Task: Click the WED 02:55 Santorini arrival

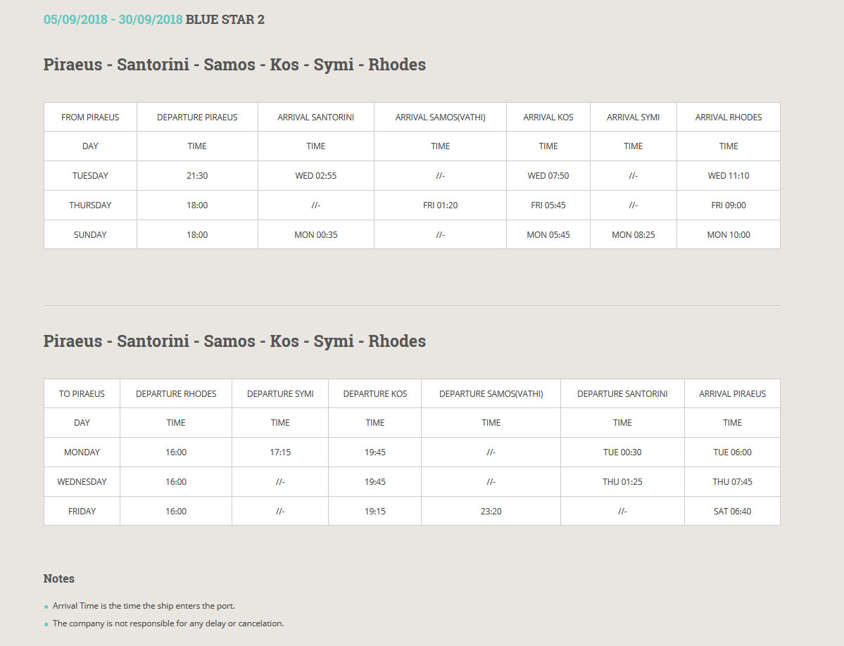Action: [x=315, y=176]
